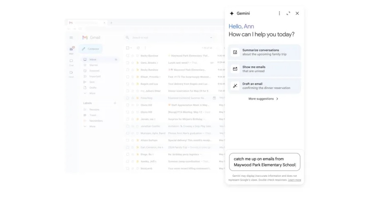Open Dinner reservation for May 29 email
370x197 pixels.
pos(174,91)
